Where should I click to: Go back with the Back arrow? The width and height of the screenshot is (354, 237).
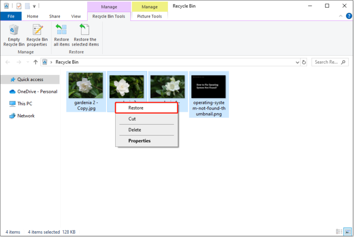(8, 62)
